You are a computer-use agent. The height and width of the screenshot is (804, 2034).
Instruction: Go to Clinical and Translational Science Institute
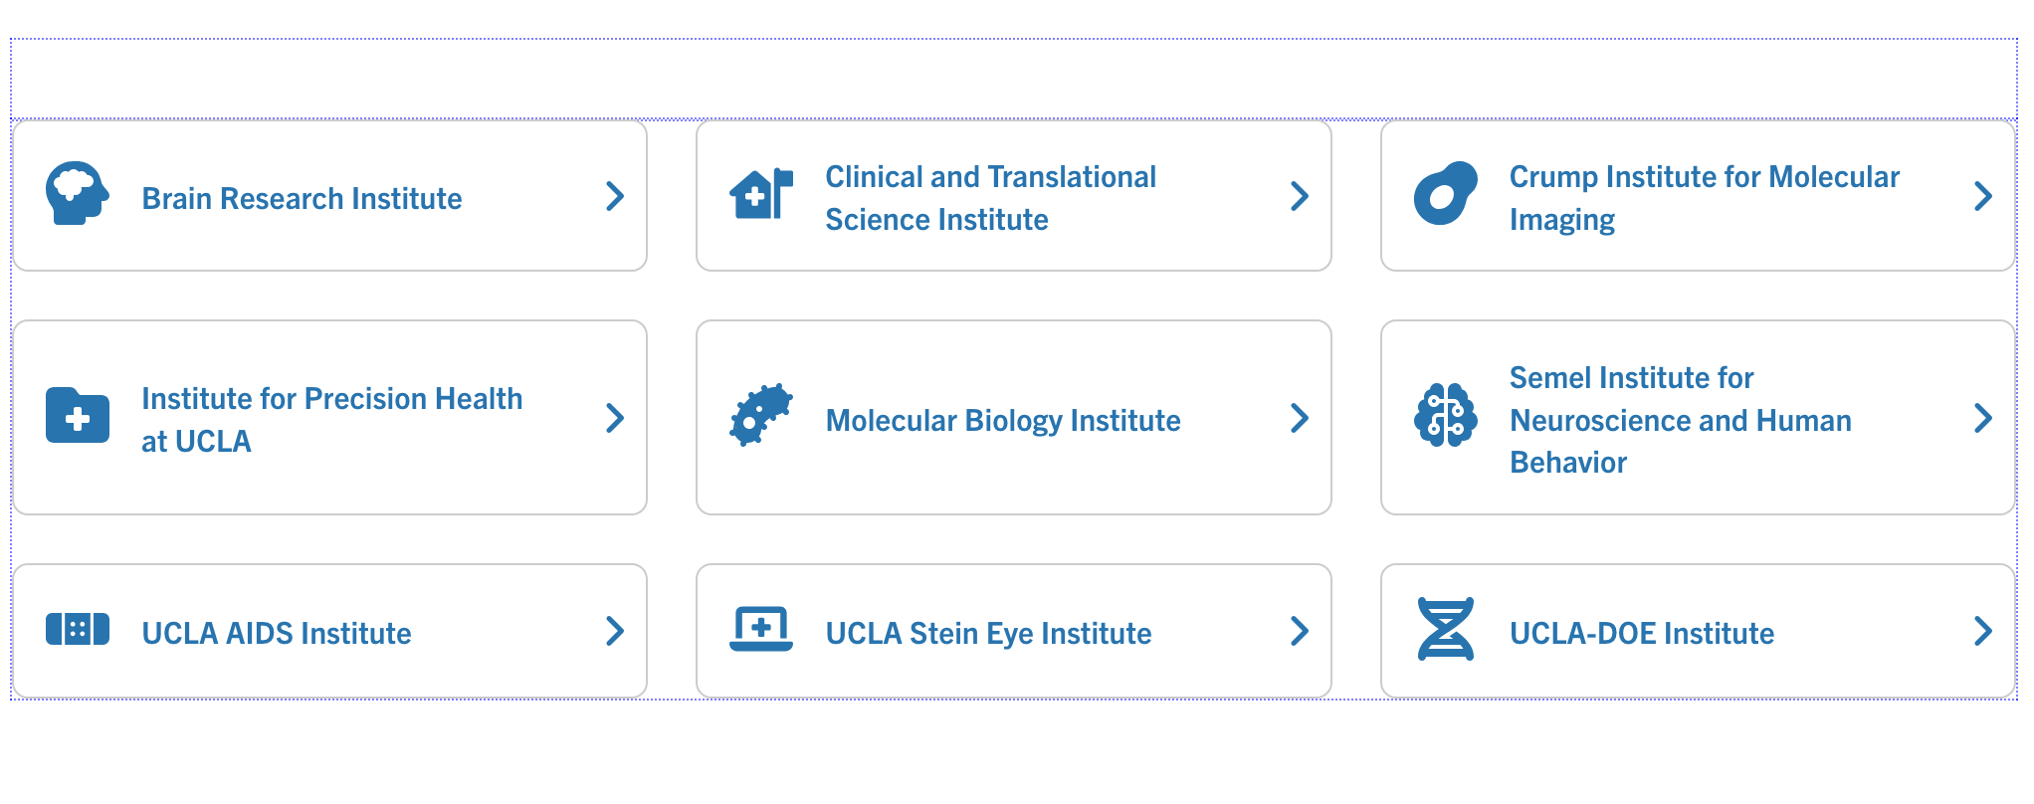pos(990,198)
